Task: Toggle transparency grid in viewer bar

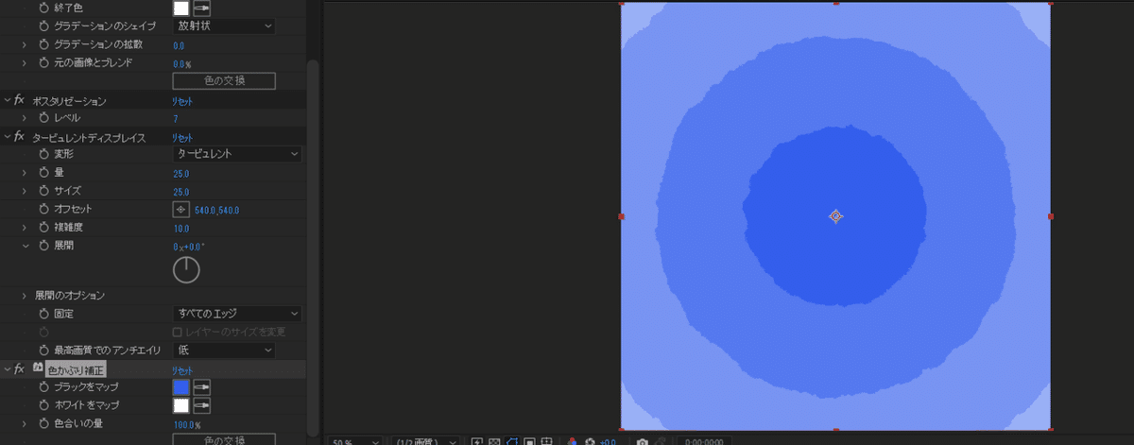Action: coord(493,440)
